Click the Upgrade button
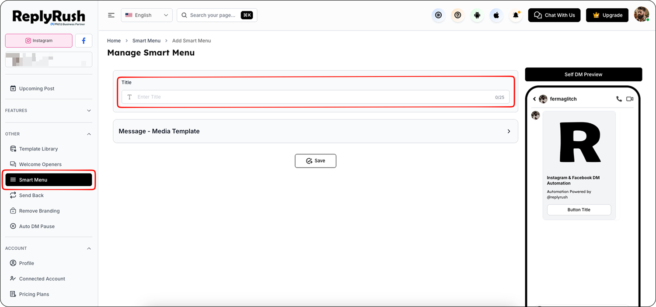 pos(607,15)
